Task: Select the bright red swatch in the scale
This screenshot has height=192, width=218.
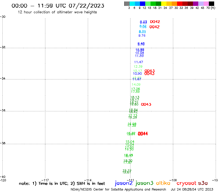Action: [180, 4]
